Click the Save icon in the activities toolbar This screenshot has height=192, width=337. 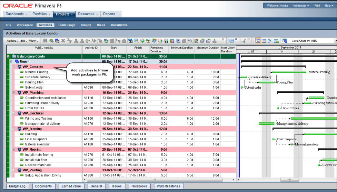[46, 41]
